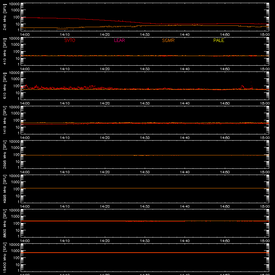The height and width of the screenshot is (275, 275).
Task: Click the red SVTO station label
Action: pyautogui.click(x=70, y=40)
